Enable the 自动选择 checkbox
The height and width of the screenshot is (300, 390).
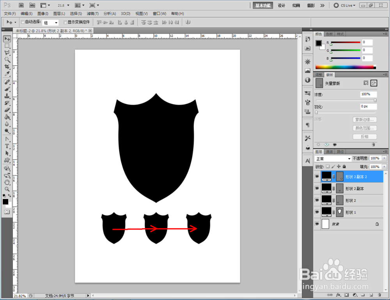click(23, 22)
